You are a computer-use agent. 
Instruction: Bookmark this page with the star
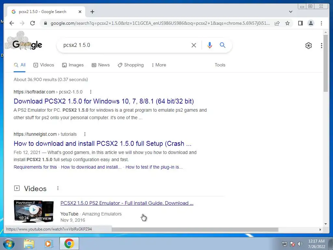287,23
